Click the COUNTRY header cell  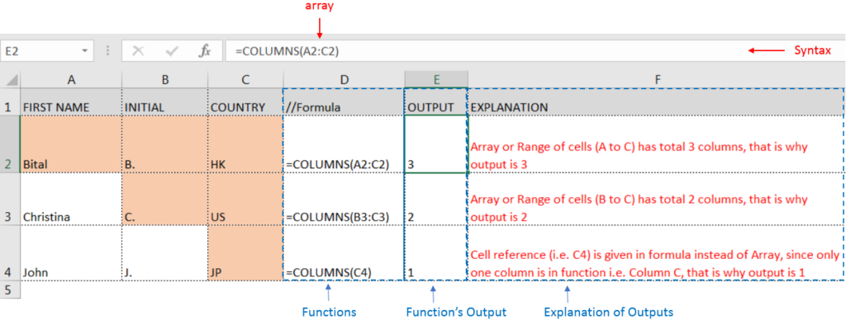(245, 101)
